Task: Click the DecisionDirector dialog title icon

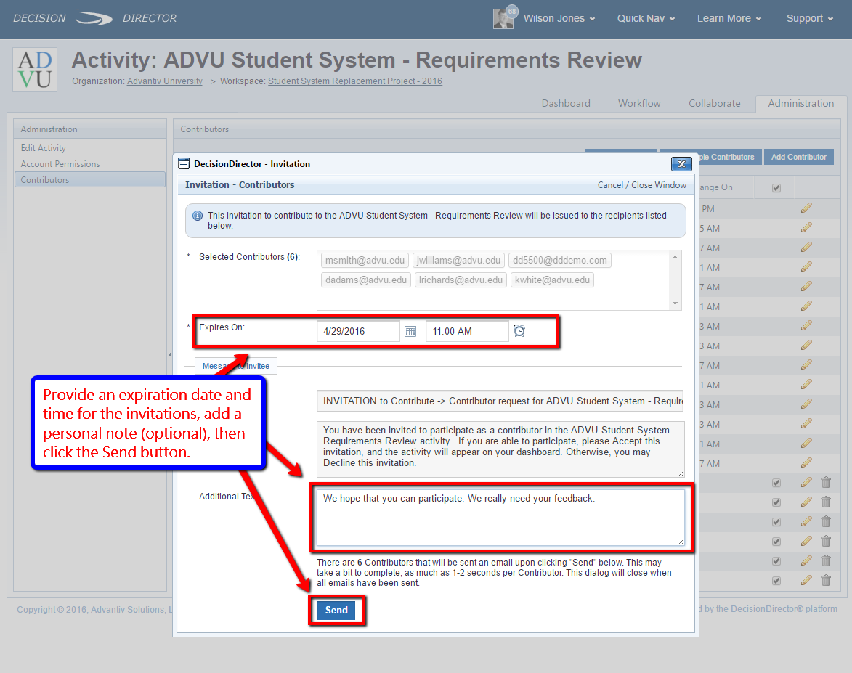Action: [x=184, y=163]
